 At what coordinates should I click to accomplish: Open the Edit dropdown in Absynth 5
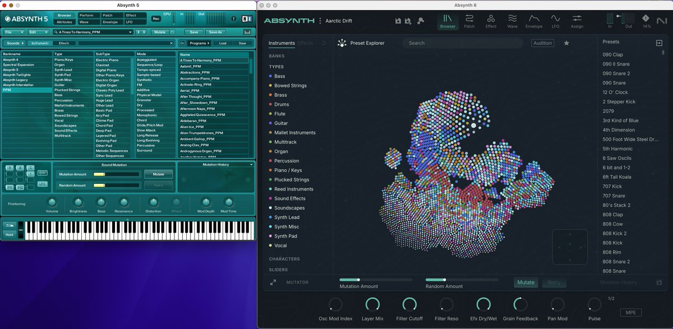coord(39,32)
